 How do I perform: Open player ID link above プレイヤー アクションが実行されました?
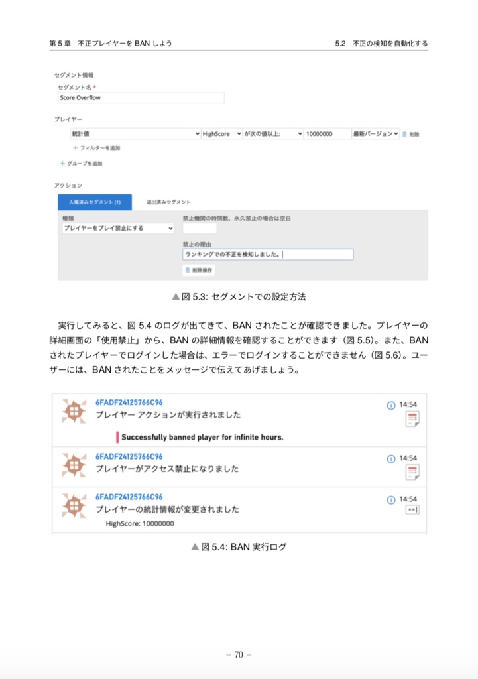(x=129, y=402)
